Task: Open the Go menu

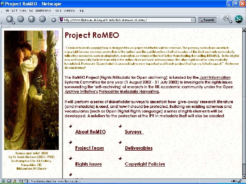Action: (31, 11)
